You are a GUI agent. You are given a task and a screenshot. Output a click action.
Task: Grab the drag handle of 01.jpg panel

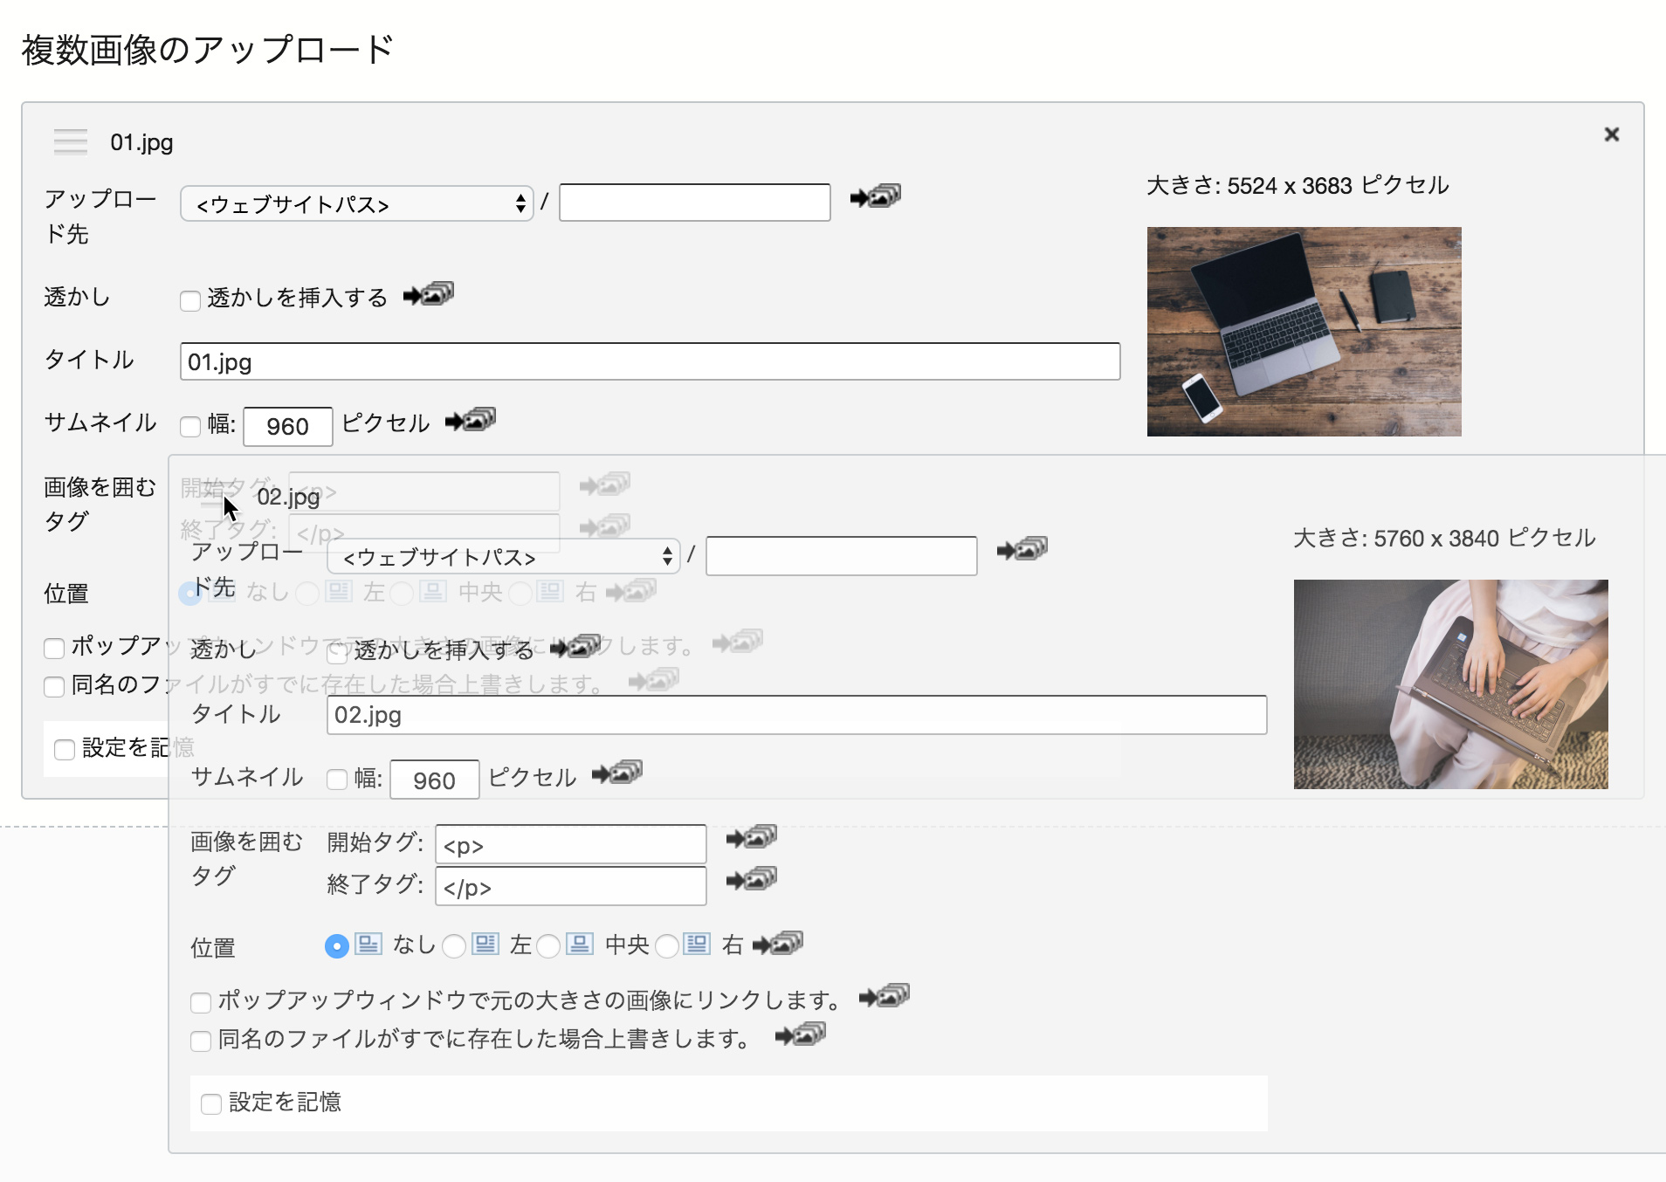(71, 141)
